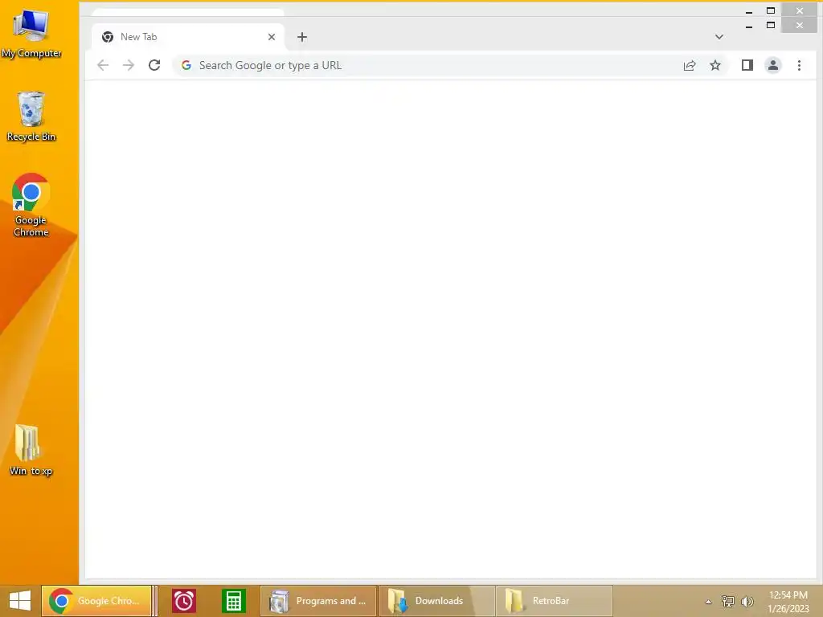Select Recycle Bin desktop icon

coord(31,116)
